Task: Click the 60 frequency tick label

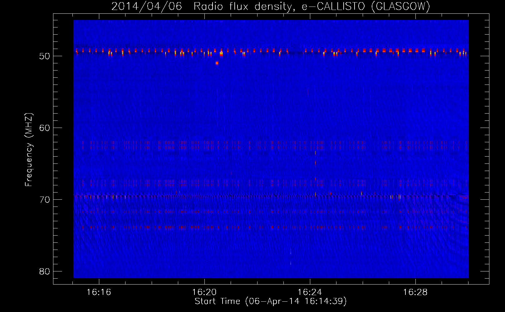Action: pyautogui.click(x=45, y=128)
